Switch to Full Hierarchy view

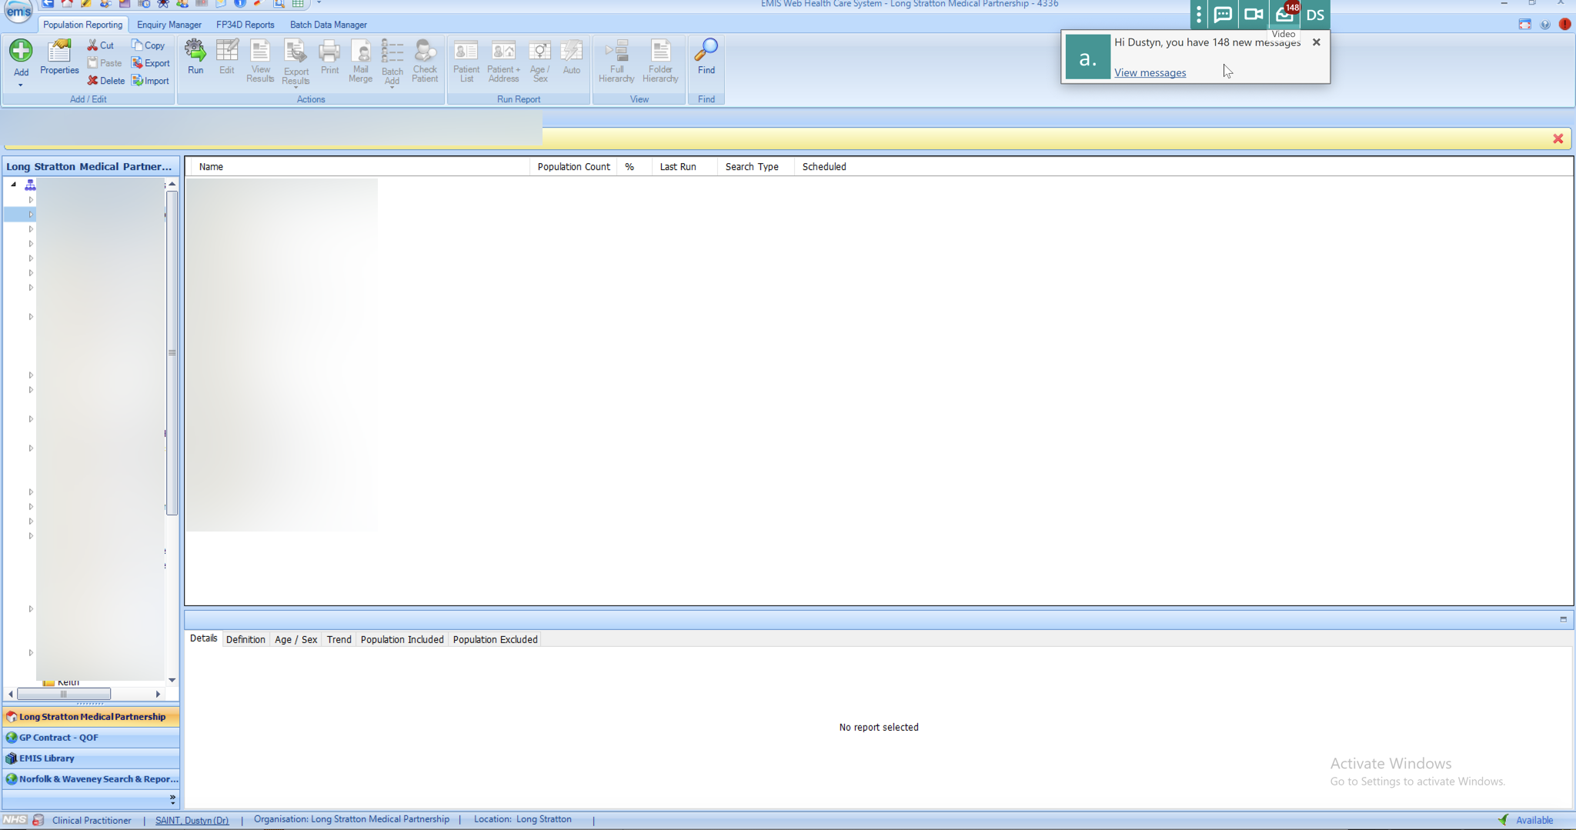tap(616, 62)
